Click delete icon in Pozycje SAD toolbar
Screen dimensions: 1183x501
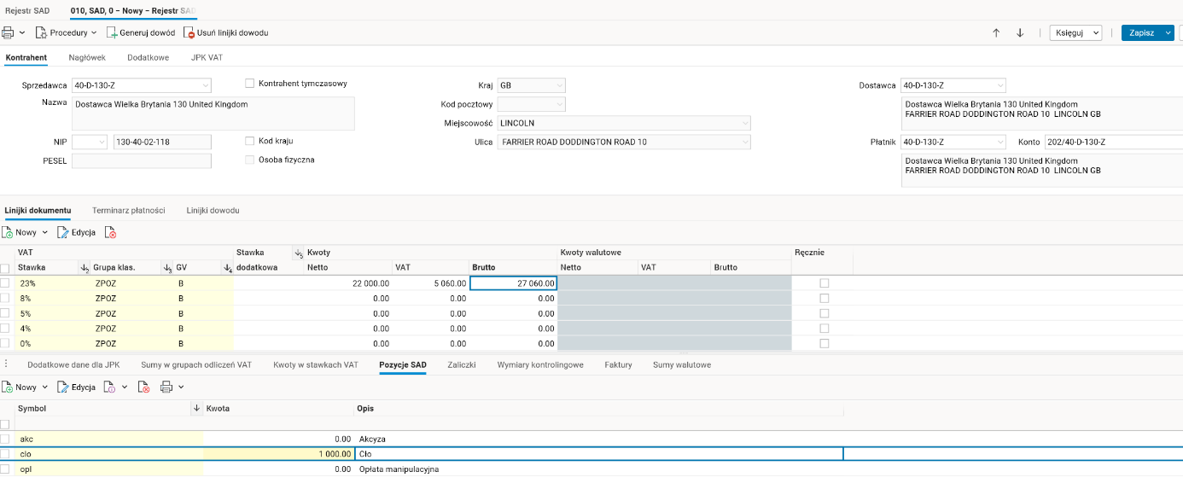(x=144, y=387)
